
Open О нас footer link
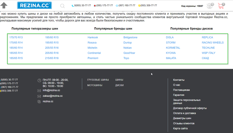pyautogui.click(x=176, y=85)
